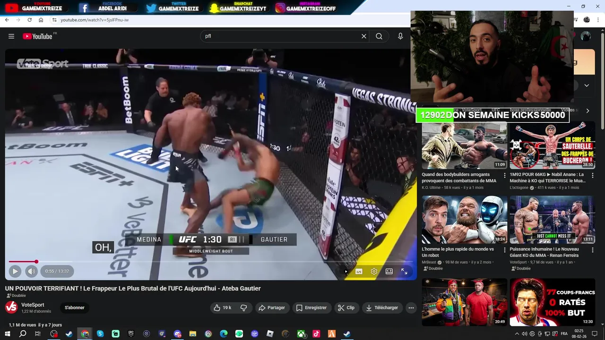Open the VoteSport channel avatar
The image size is (605, 340).
[x=11, y=307]
